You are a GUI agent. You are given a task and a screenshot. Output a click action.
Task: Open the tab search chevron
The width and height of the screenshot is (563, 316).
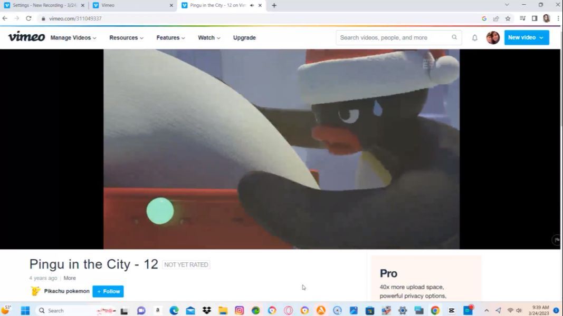tap(507, 5)
